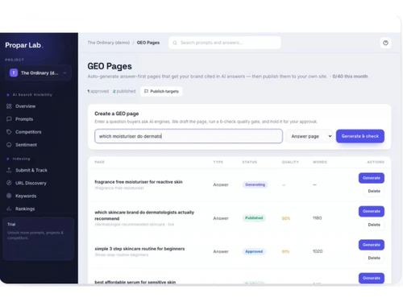Screen dimensions: 403x302
Task: Click the GEO Pages breadcrumb
Action: coord(148,43)
